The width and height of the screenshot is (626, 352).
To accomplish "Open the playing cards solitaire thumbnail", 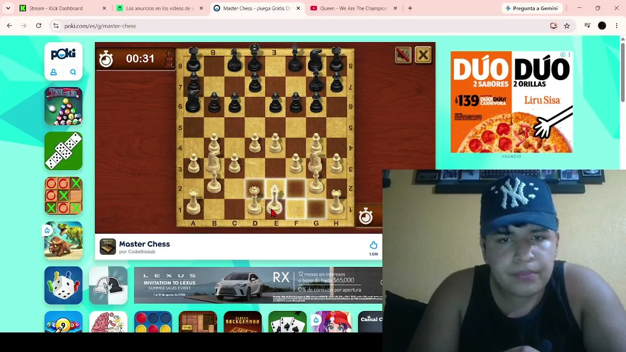I will click(288, 322).
